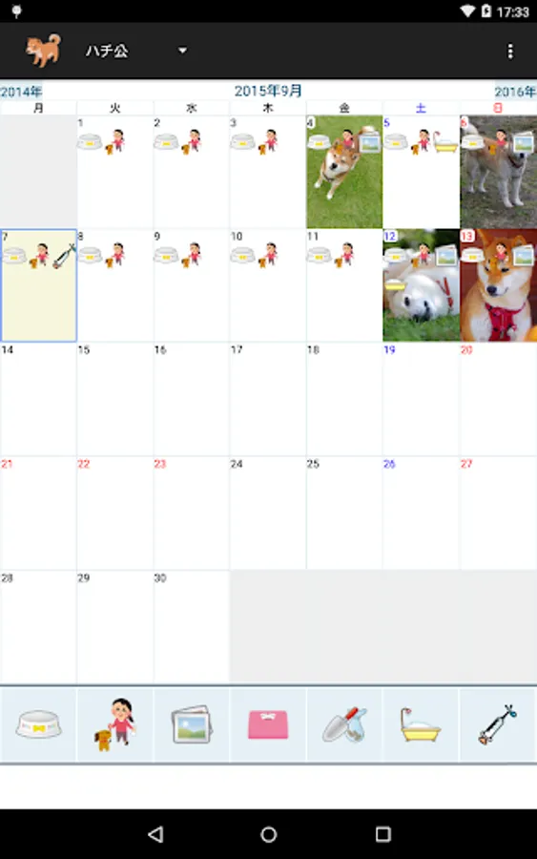This screenshot has width=537, height=859.
Task: Open the pet selector dropdown arrow
Action: [182, 51]
